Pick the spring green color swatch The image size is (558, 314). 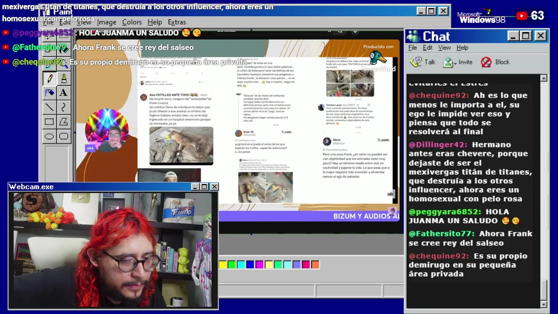[x=278, y=264]
